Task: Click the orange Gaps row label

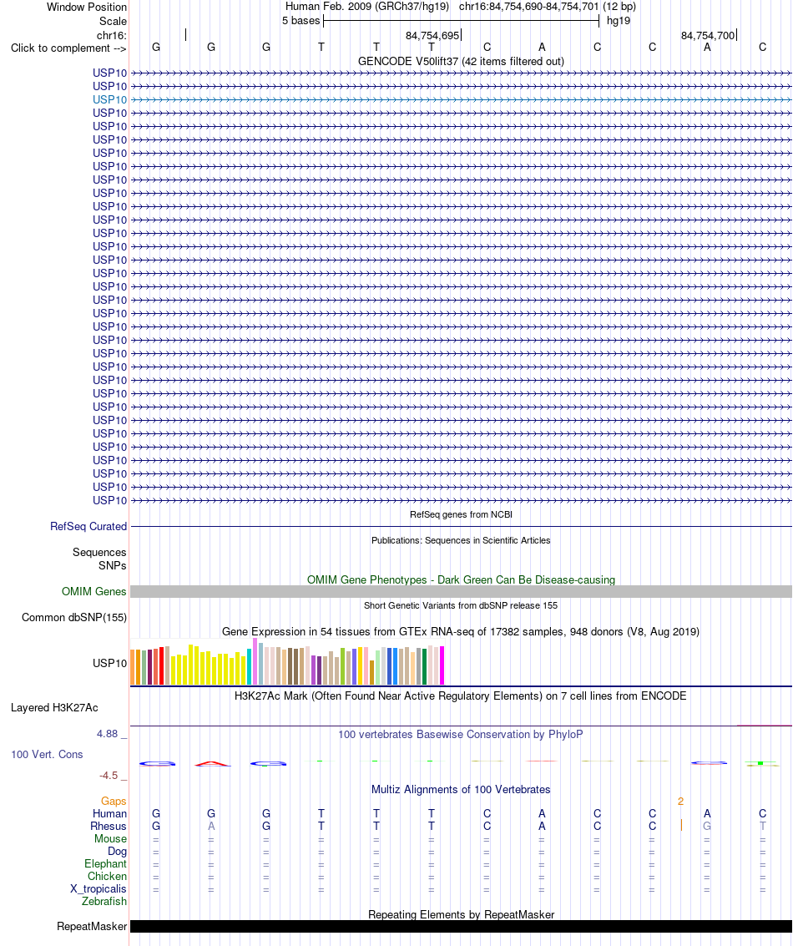Action: point(114,802)
